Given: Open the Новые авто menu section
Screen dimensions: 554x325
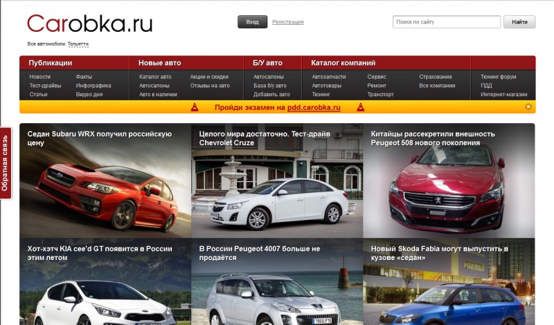Looking at the screenshot, I should click(159, 63).
